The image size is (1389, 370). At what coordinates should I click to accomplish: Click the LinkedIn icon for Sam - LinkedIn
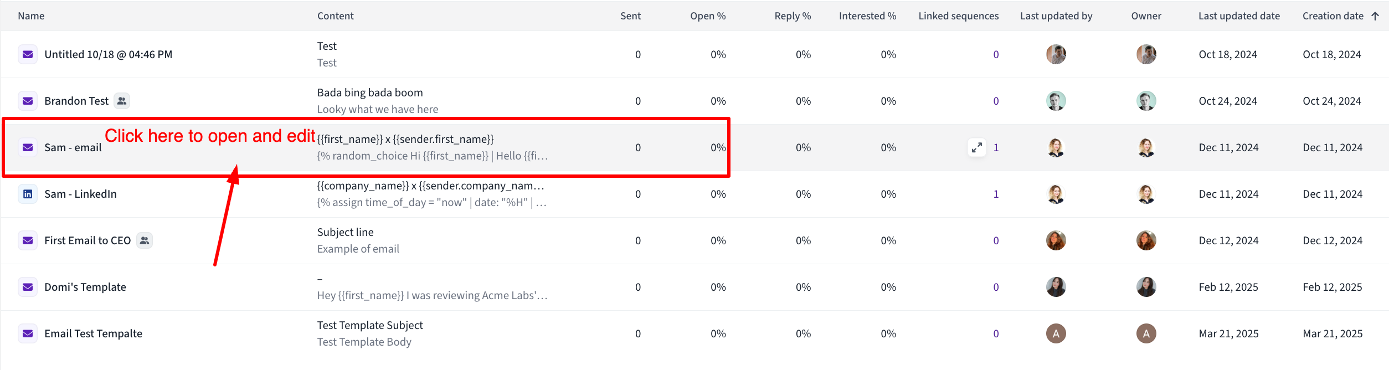28,194
